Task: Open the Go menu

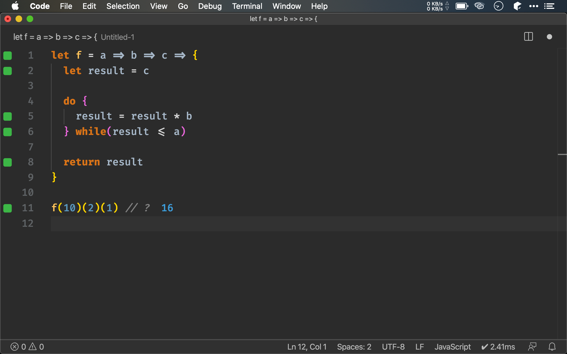Action: [x=183, y=6]
